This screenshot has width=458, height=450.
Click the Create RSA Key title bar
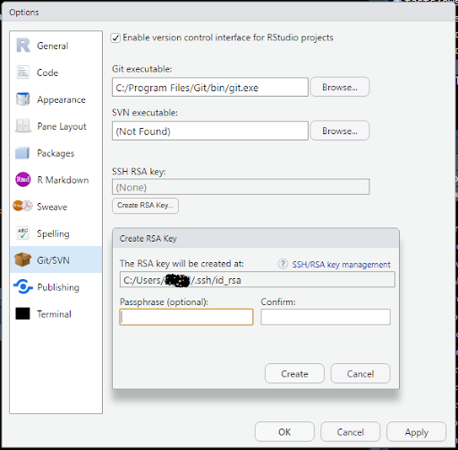(x=256, y=238)
